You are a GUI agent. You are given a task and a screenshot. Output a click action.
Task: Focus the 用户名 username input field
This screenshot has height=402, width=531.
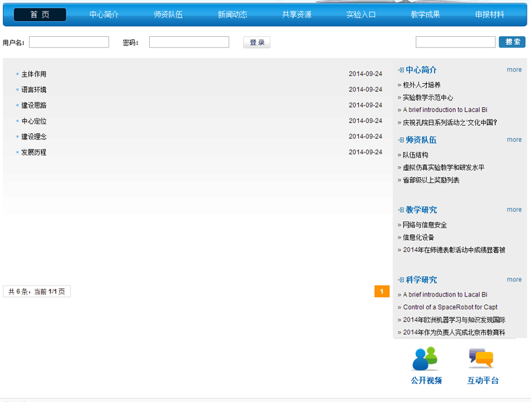(x=69, y=43)
